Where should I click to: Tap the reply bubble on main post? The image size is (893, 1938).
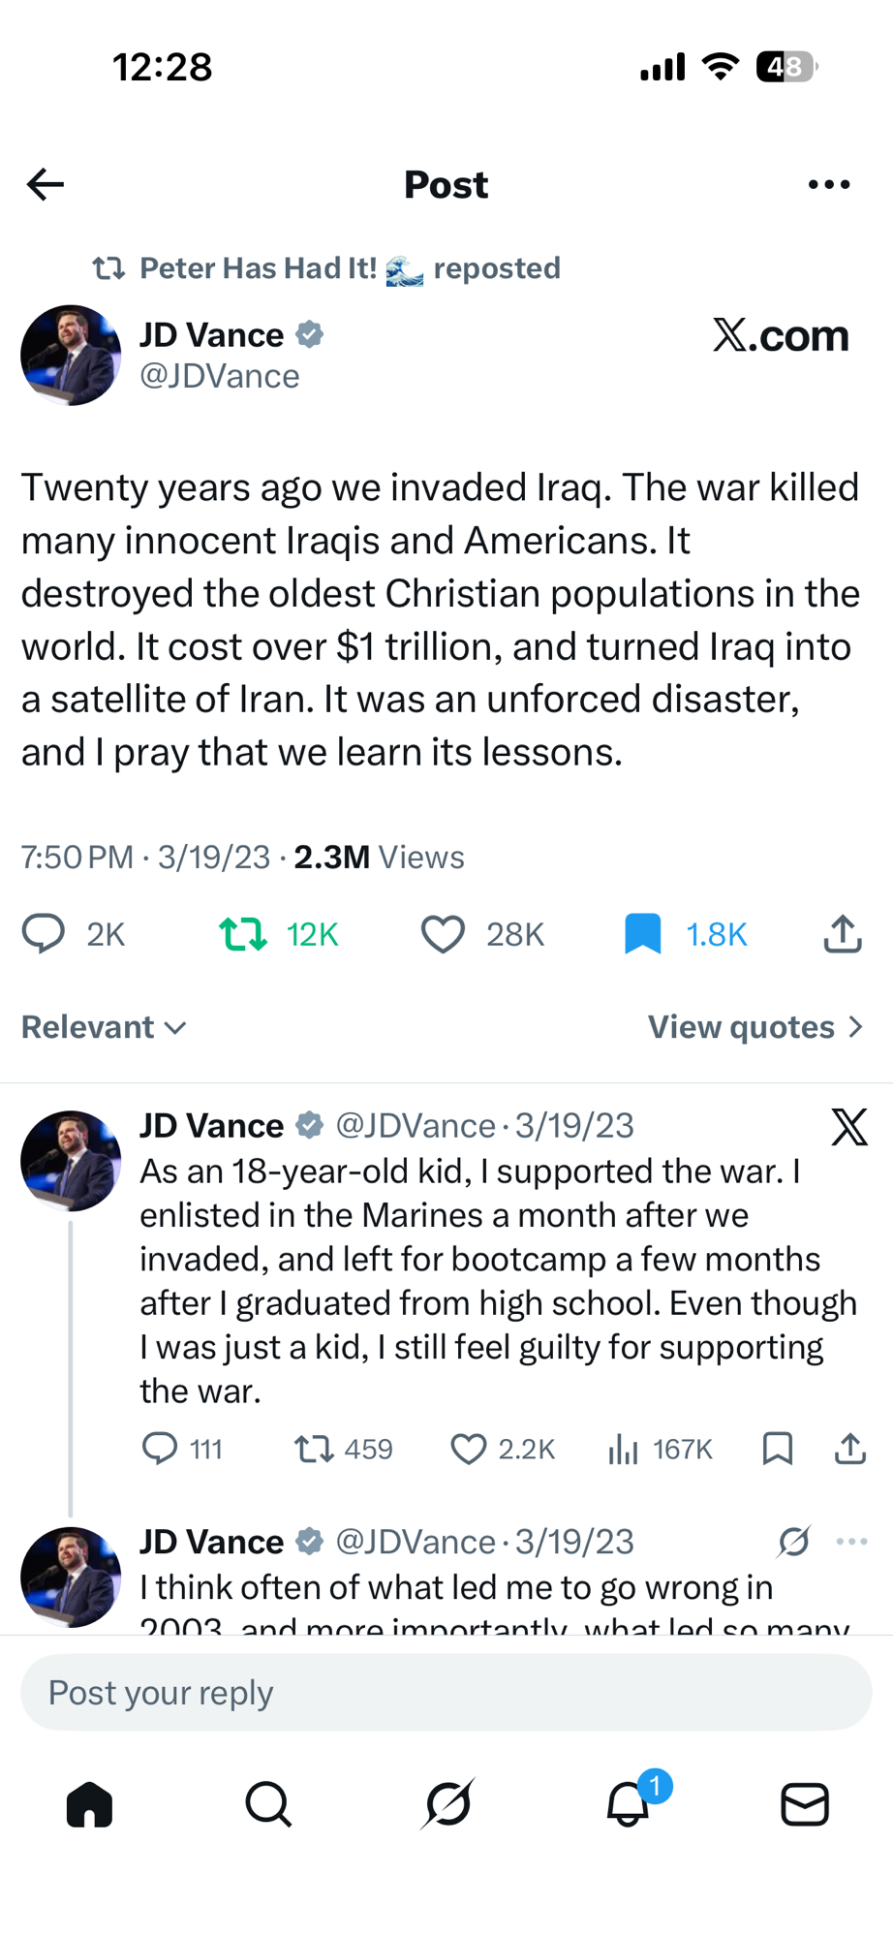pos(44,934)
